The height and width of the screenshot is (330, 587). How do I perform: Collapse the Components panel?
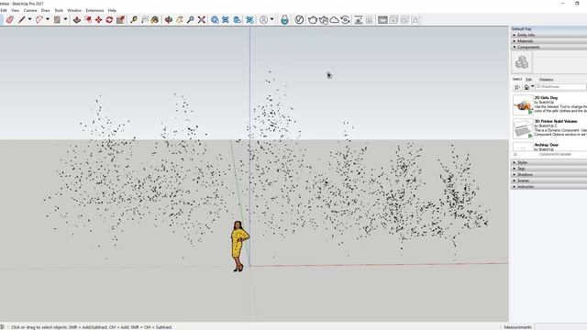pos(548,47)
